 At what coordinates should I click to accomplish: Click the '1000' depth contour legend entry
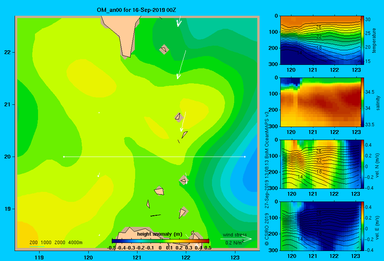[46, 243]
